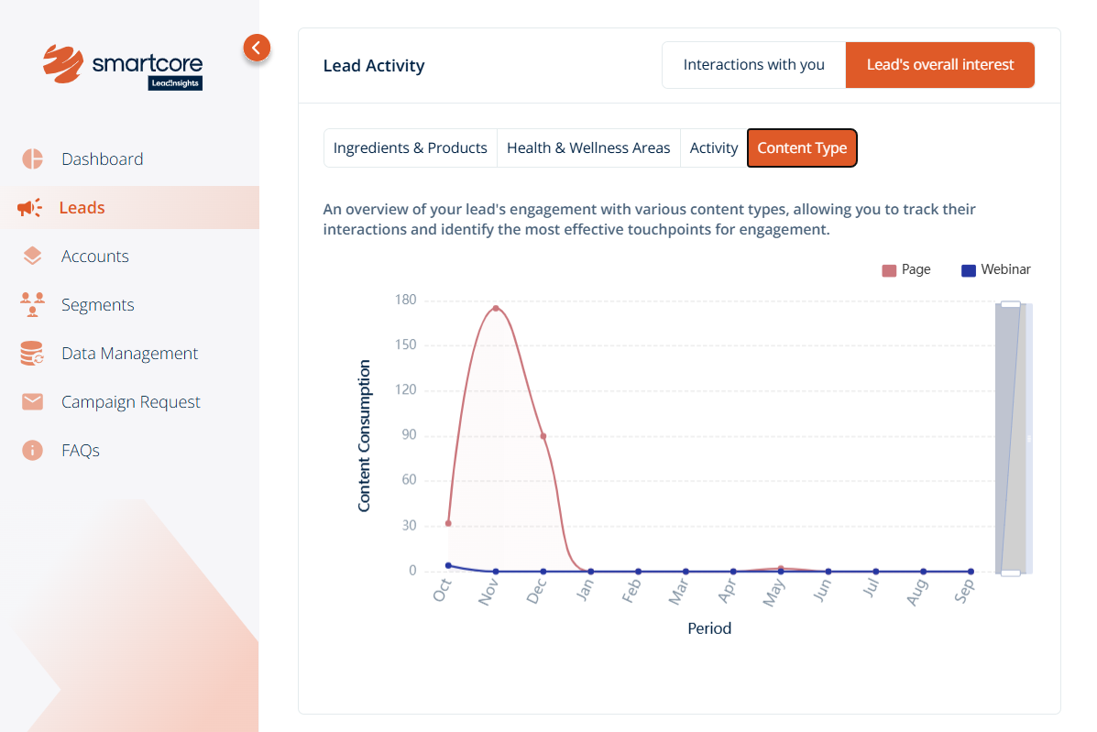Click the Data Management database icon
This screenshot has height=732, width=1097.
tap(33, 354)
